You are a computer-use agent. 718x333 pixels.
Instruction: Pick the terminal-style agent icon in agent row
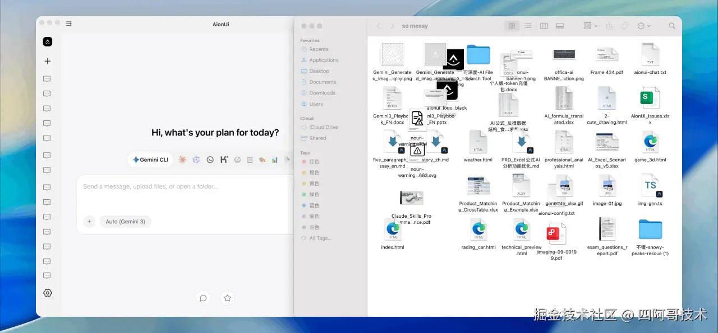[210, 160]
